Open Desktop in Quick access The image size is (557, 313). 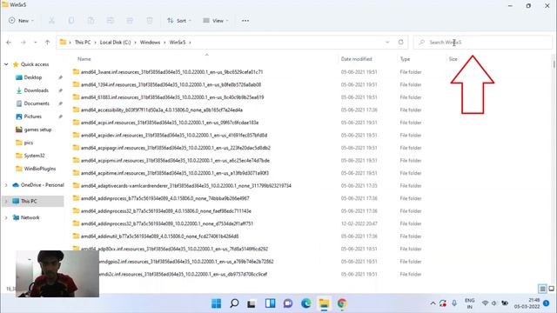33,77
